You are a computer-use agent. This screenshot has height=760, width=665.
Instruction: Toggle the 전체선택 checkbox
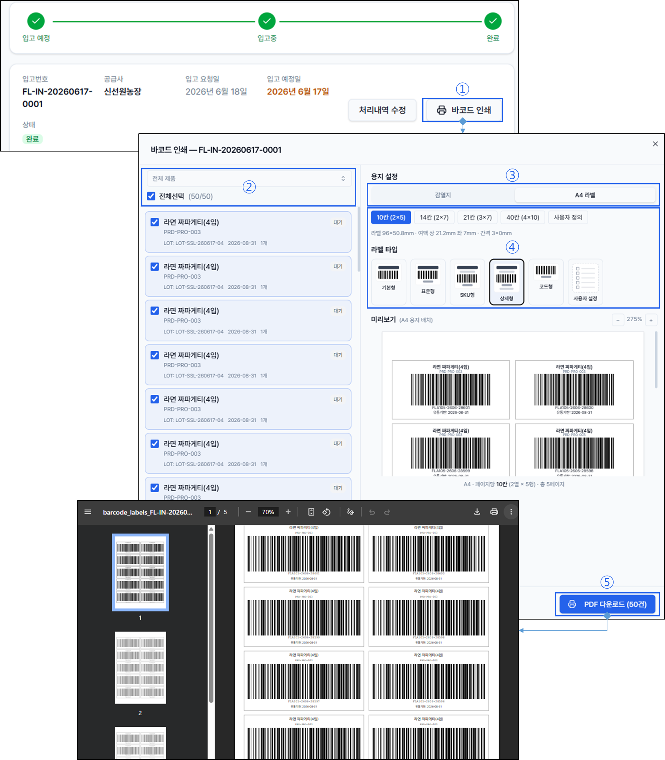(x=151, y=196)
